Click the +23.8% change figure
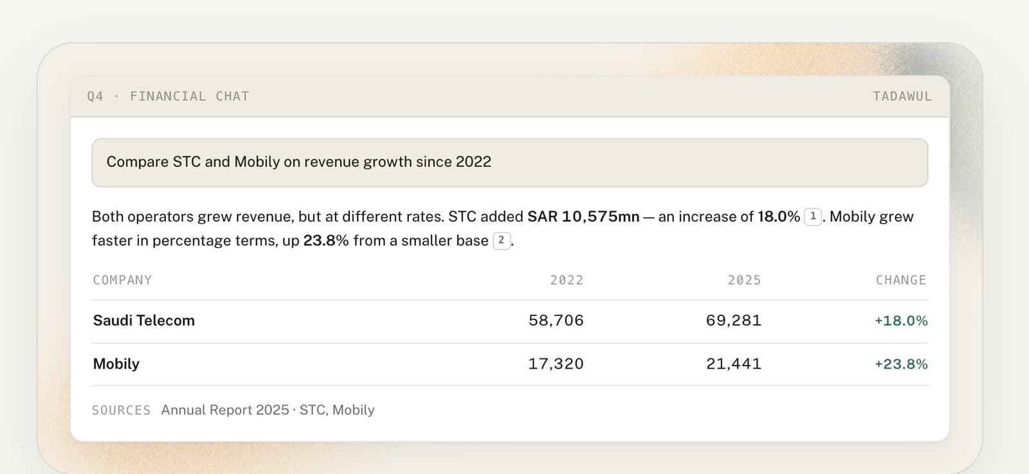This screenshot has height=474, width=1029. coord(901,364)
